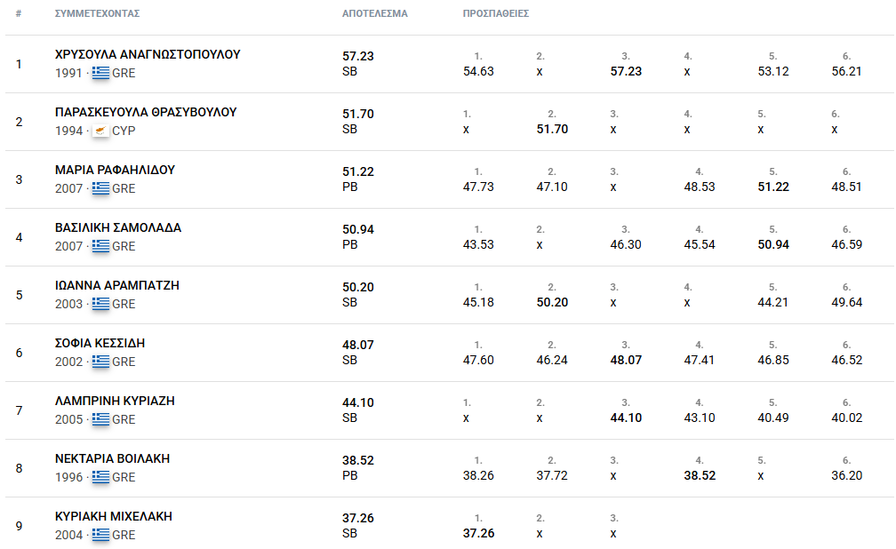Viewport: 896px width, 549px height.
Task: Click the ΑΠΟΤΕΛΕΣΜΑ column header
Action: pyautogui.click(x=375, y=13)
